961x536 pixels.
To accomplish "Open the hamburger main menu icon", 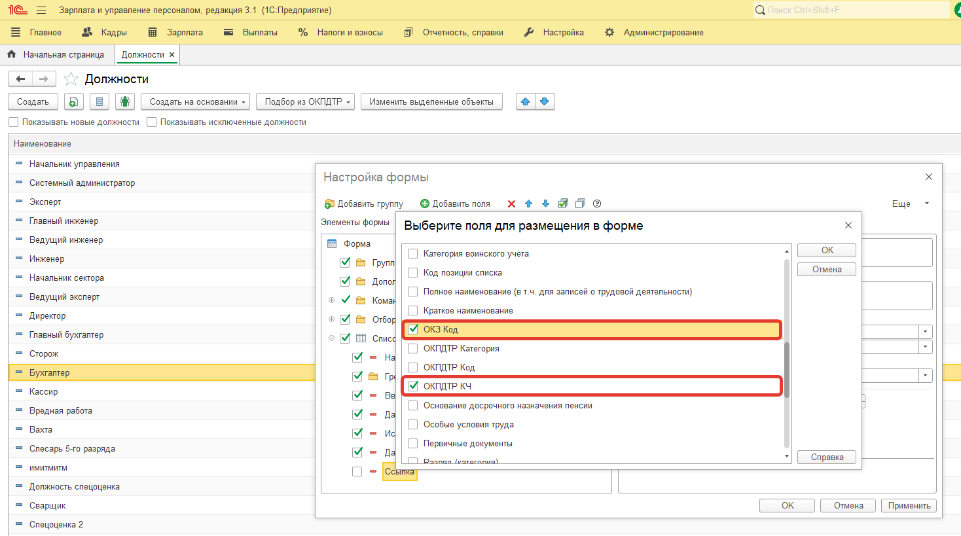I will (41, 10).
